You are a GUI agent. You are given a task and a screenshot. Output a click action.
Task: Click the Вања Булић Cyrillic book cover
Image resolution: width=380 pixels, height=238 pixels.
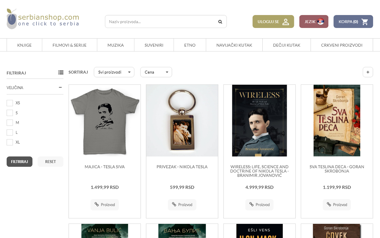(x=182, y=231)
